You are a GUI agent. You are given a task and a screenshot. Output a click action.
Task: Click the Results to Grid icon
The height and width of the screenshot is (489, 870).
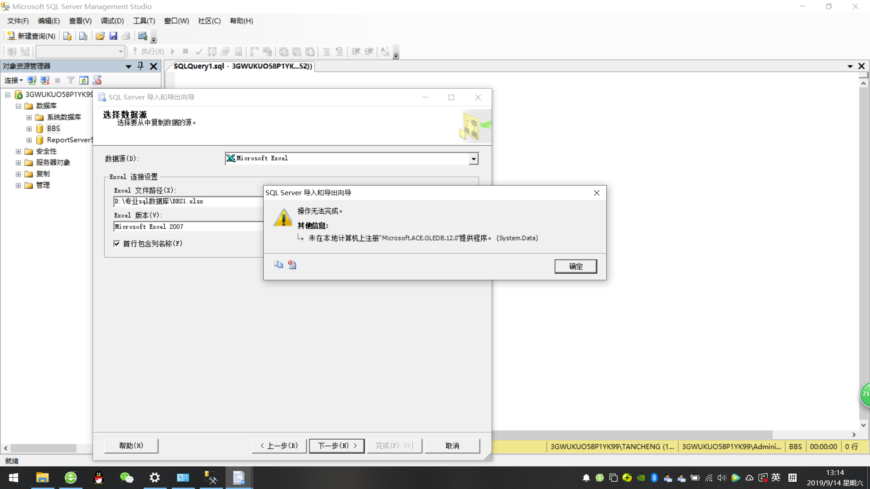pyautogui.click(x=297, y=52)
